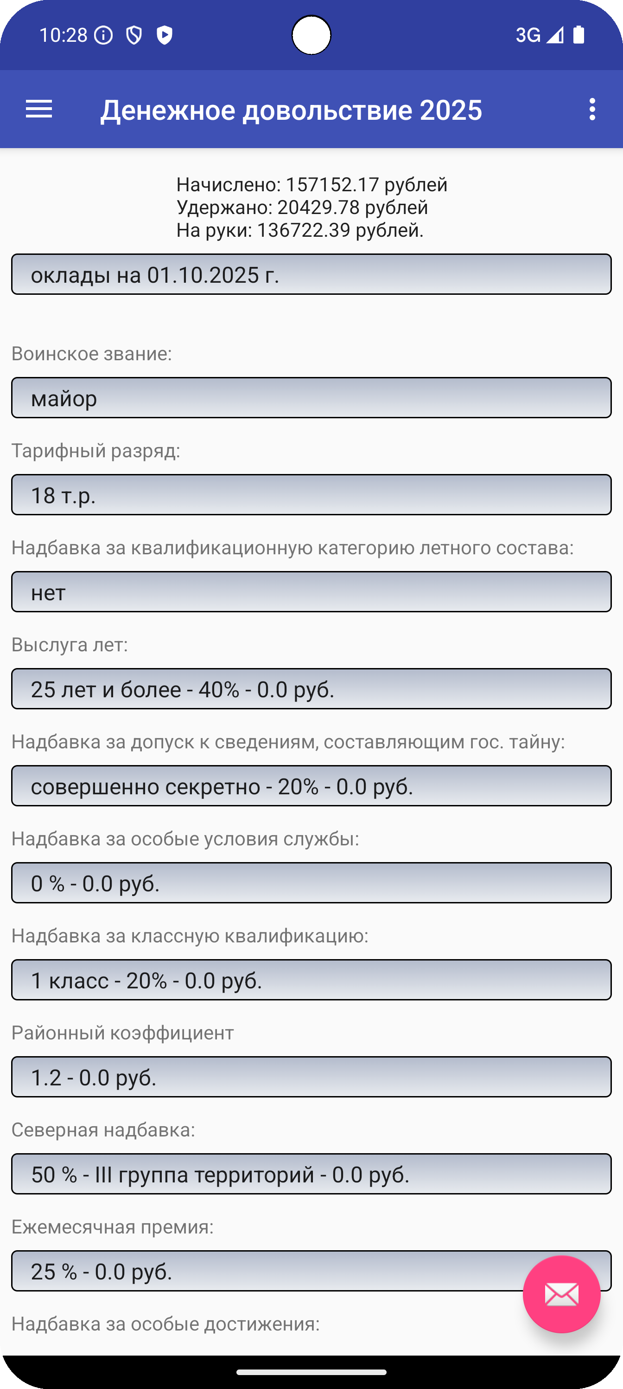Change Выслуга лет 25 лет и более selector
This screenshot has height=1389, width=623.
(x=311, y=689)
